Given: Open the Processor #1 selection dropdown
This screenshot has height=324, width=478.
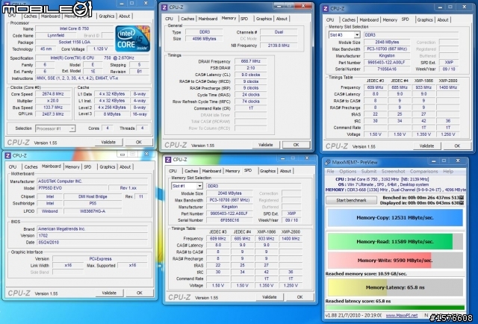Looking at the screenshot, I should coord(72,128).
